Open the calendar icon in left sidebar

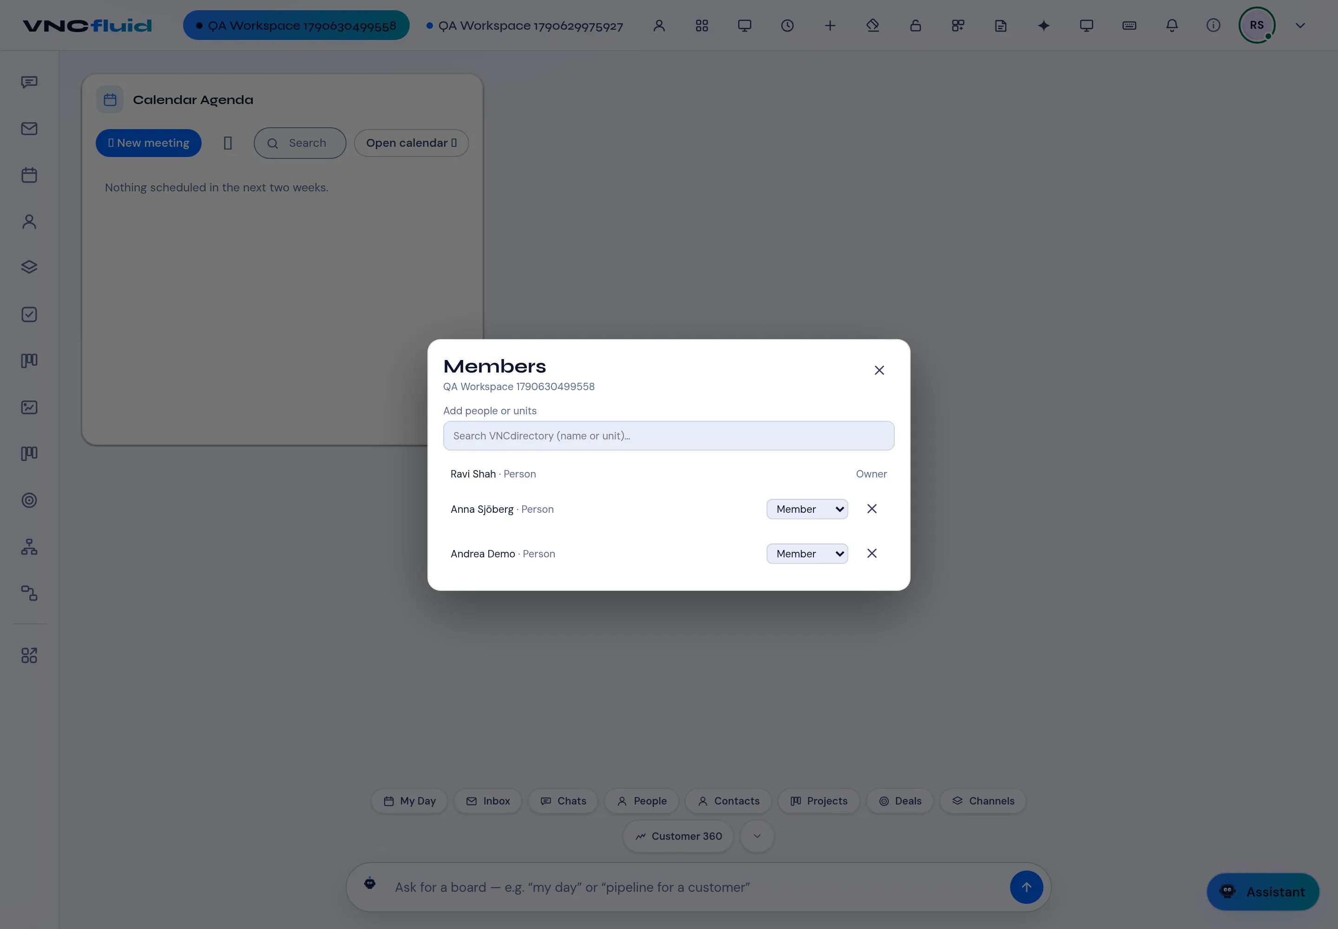(x=29, y=175)
